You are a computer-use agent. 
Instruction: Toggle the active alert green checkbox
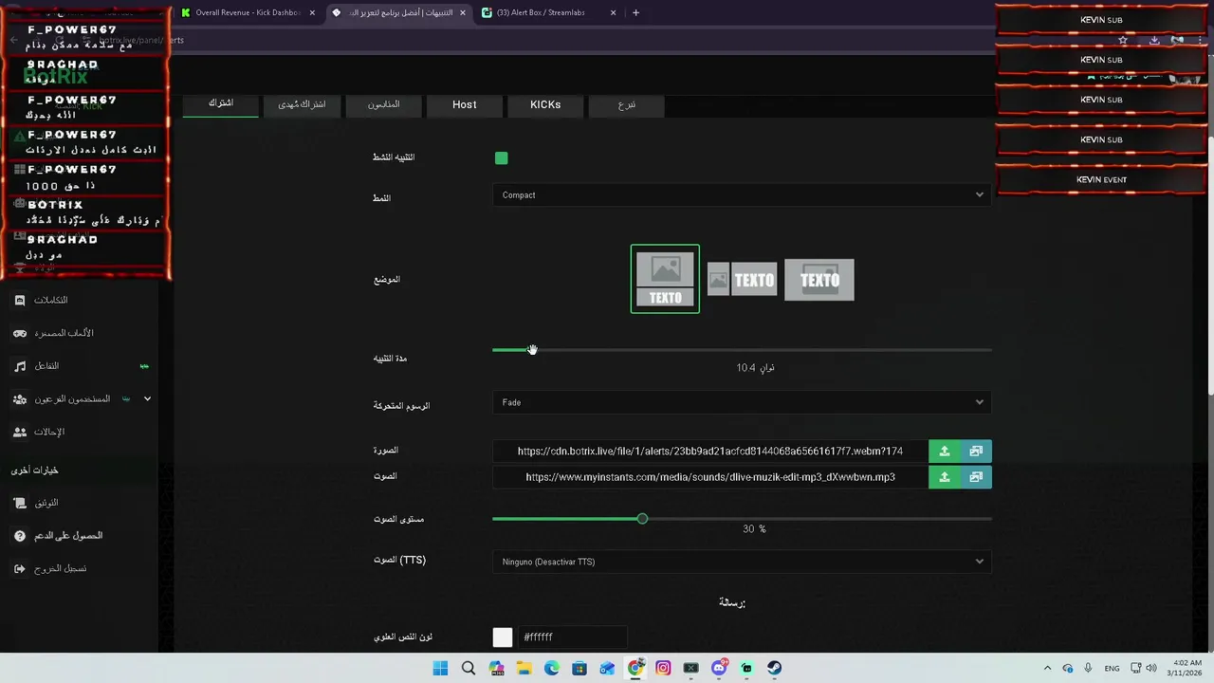pos(501,158)
